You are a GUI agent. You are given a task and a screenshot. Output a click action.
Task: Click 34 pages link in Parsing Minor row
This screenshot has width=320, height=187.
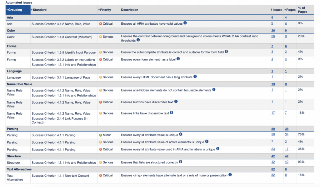pos(287,135)
